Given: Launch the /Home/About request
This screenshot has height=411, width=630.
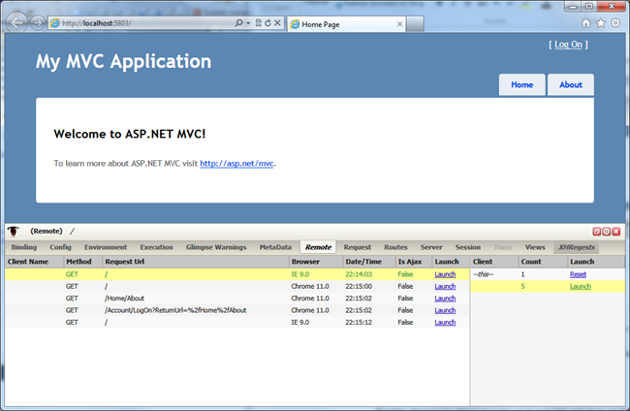Looking at the screenshot, I should click(x=444, y=299).
